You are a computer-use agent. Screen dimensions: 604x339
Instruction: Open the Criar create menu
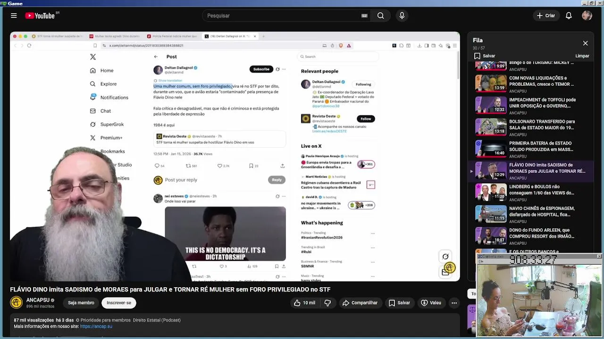(x=546, y=16)
